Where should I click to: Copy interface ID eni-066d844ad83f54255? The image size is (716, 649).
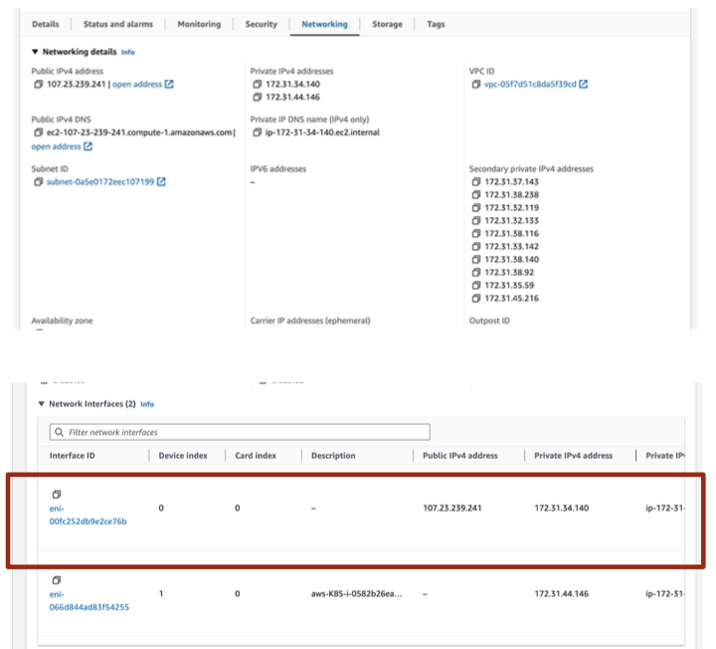coord(57,579)
